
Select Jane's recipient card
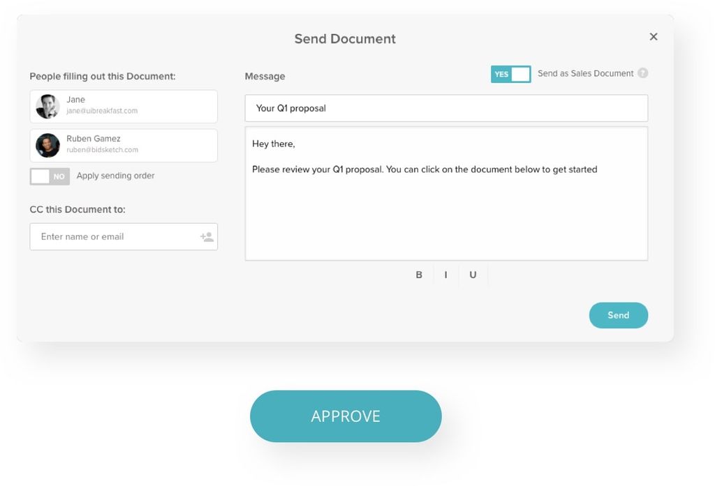[123, 106]
